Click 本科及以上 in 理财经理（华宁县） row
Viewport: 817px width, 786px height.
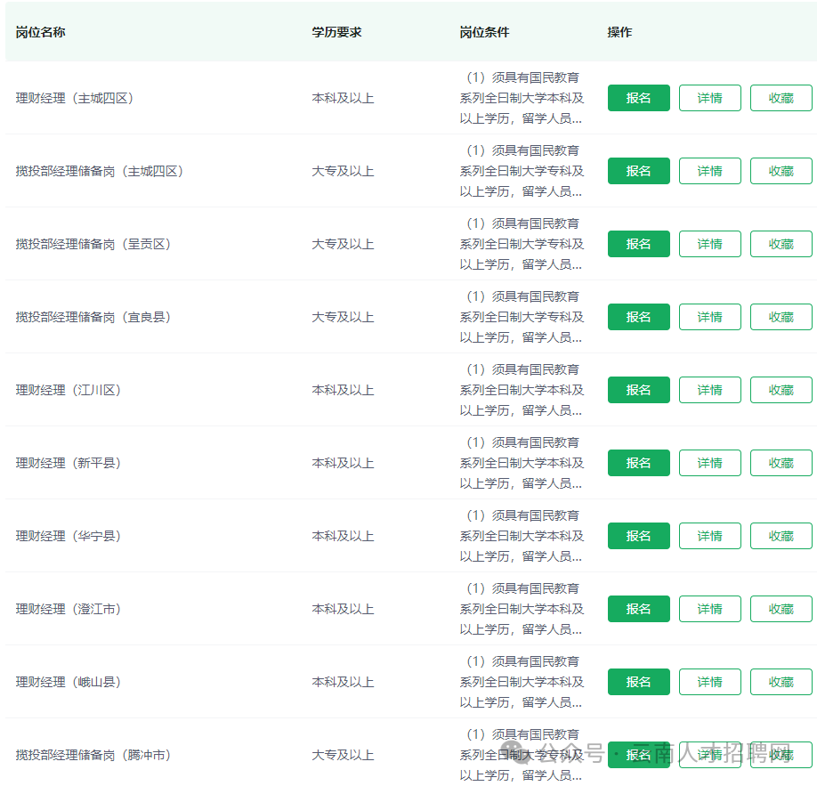(x=343, y=536)
